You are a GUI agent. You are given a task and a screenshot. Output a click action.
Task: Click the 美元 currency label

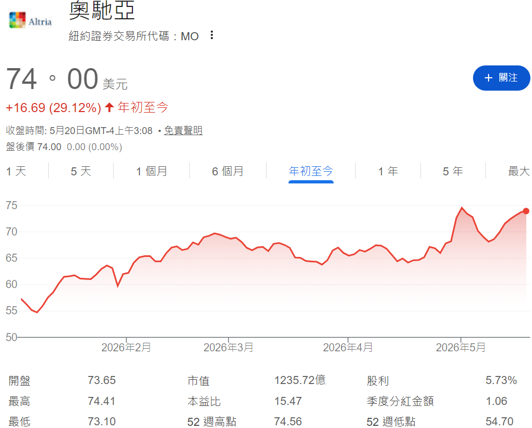coord(115,84)
